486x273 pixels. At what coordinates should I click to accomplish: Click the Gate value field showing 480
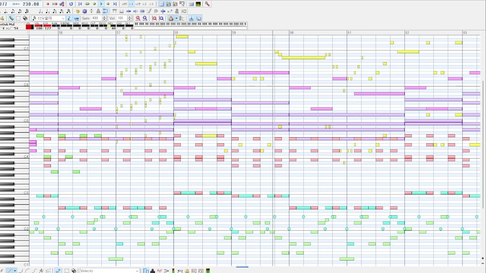coord(96,18)
